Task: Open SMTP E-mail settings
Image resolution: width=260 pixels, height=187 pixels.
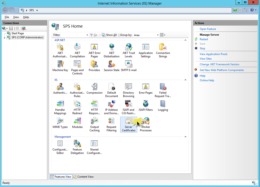Action: pos(129,66)
